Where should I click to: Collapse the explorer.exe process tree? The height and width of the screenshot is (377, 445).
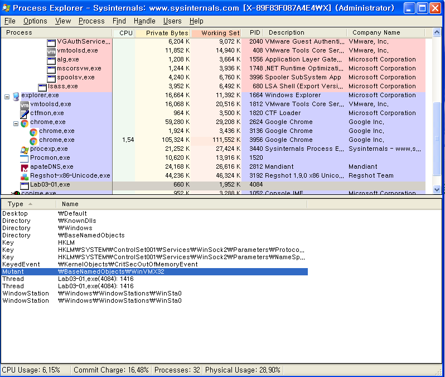(7, 97)
